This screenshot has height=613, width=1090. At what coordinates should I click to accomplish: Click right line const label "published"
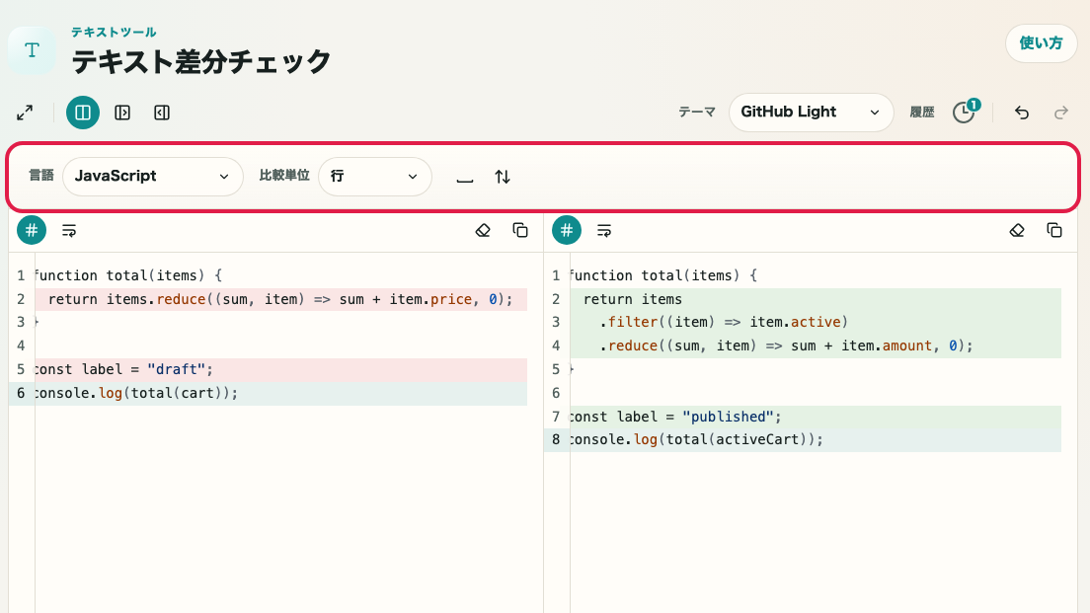coord(816,417)
